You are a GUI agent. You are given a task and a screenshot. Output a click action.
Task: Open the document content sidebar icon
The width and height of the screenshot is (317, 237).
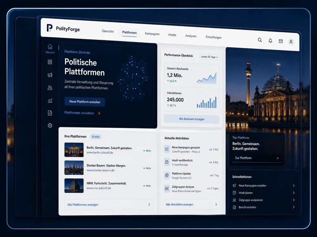[x=50, y=113]
